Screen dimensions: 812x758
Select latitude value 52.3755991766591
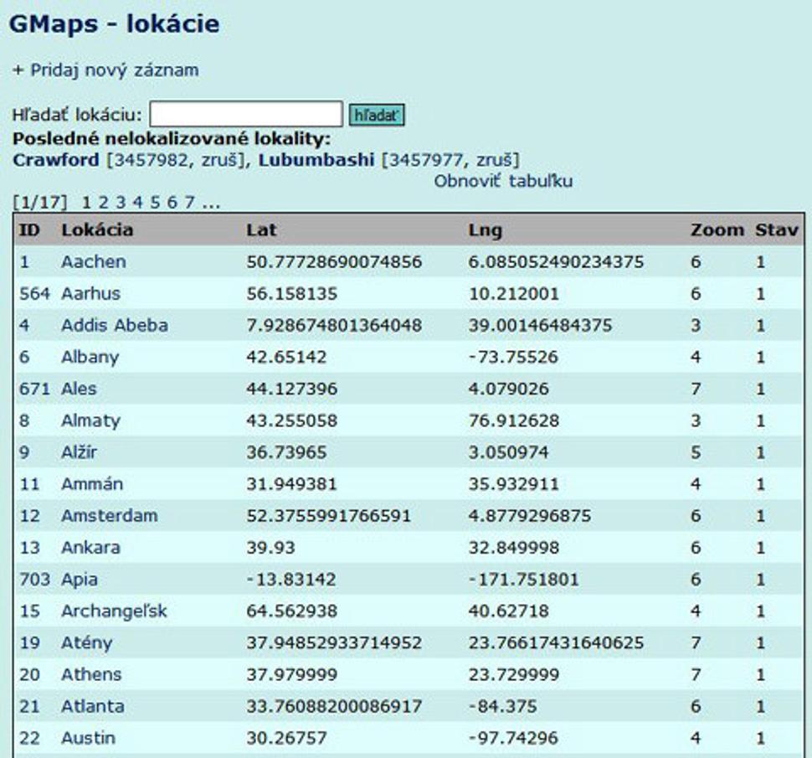pos(328,515)
